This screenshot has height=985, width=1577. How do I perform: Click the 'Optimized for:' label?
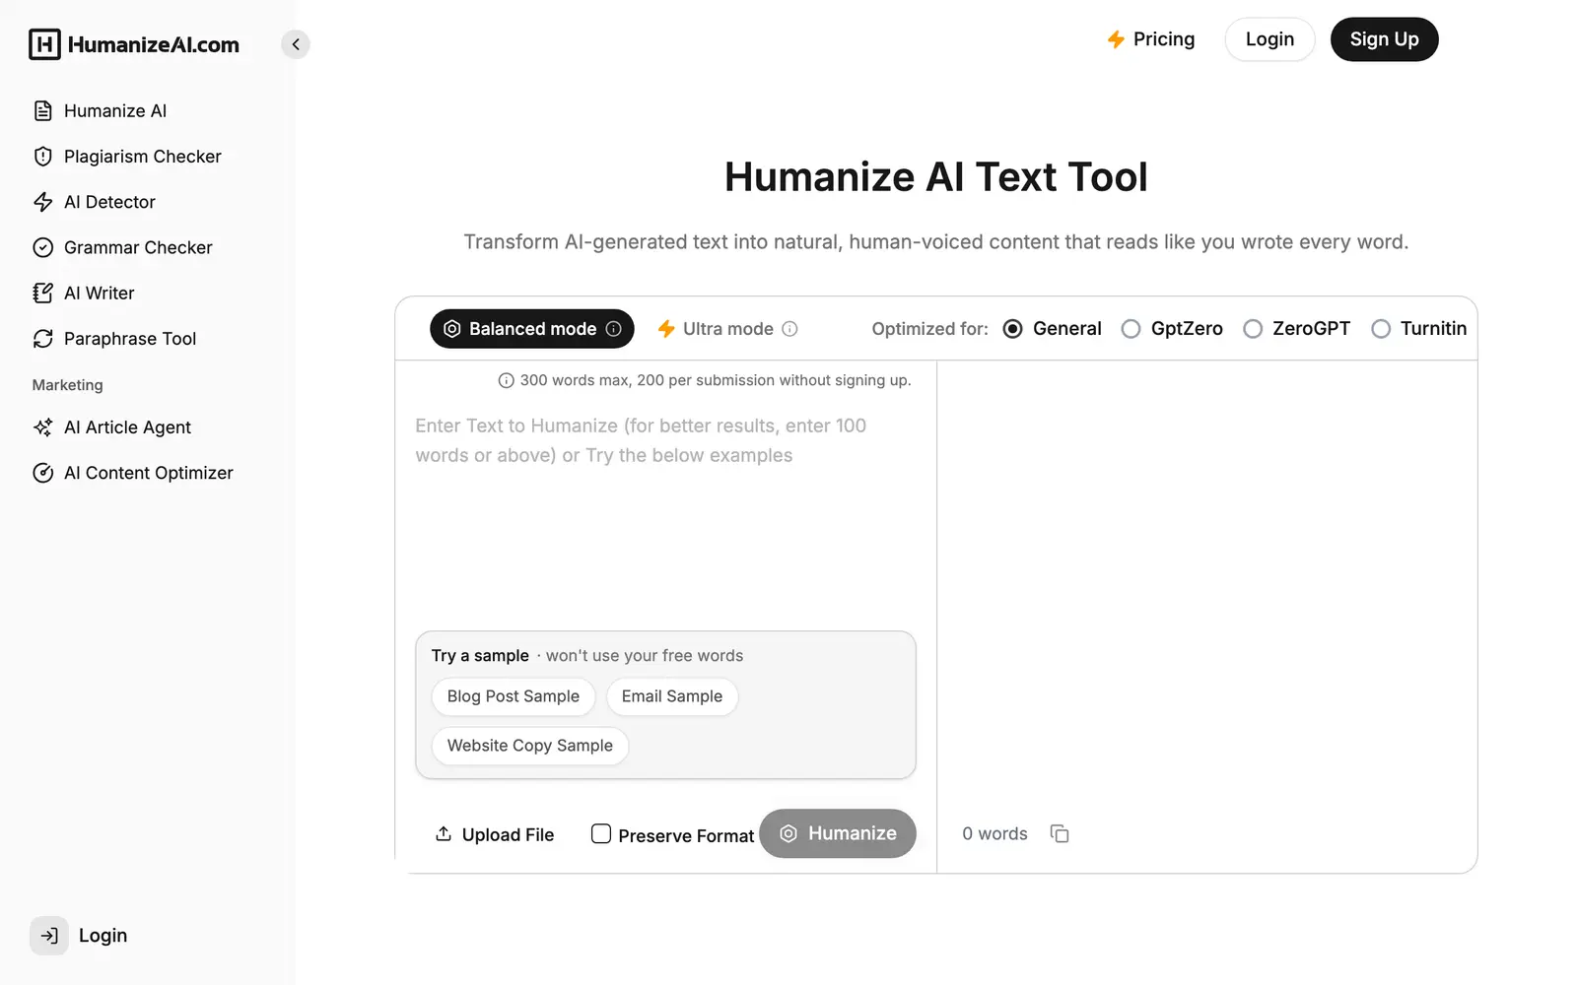tap(929, 329)
